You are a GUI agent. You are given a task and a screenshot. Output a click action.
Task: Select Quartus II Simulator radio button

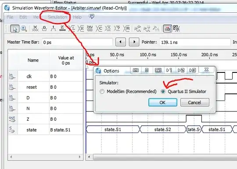163,91
